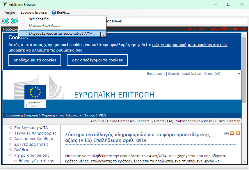249x170 pixels.
Task: Go to Φορολογία και Τελωνειακή Ένωση breadcrumb
Action: pos(68,115)
